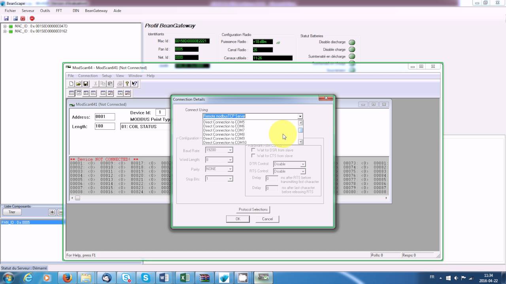Click the connection list scroll-down arrow

point(300,142)
